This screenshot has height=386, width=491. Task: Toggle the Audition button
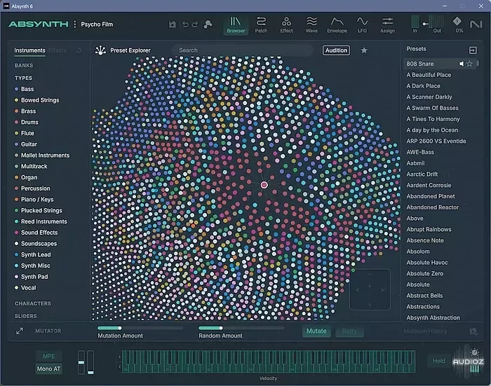point(336,50)
